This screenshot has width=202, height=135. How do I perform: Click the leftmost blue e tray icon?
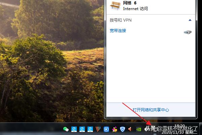click(x=74, y=129)
